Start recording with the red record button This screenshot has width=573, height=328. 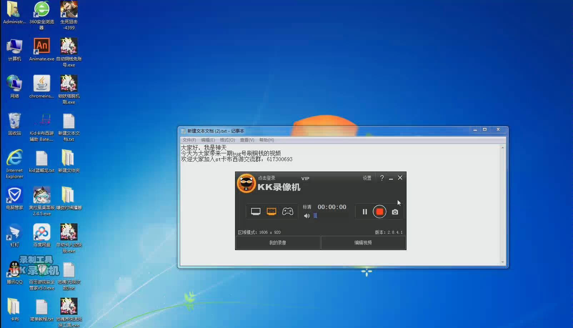(x=379, y=212)
